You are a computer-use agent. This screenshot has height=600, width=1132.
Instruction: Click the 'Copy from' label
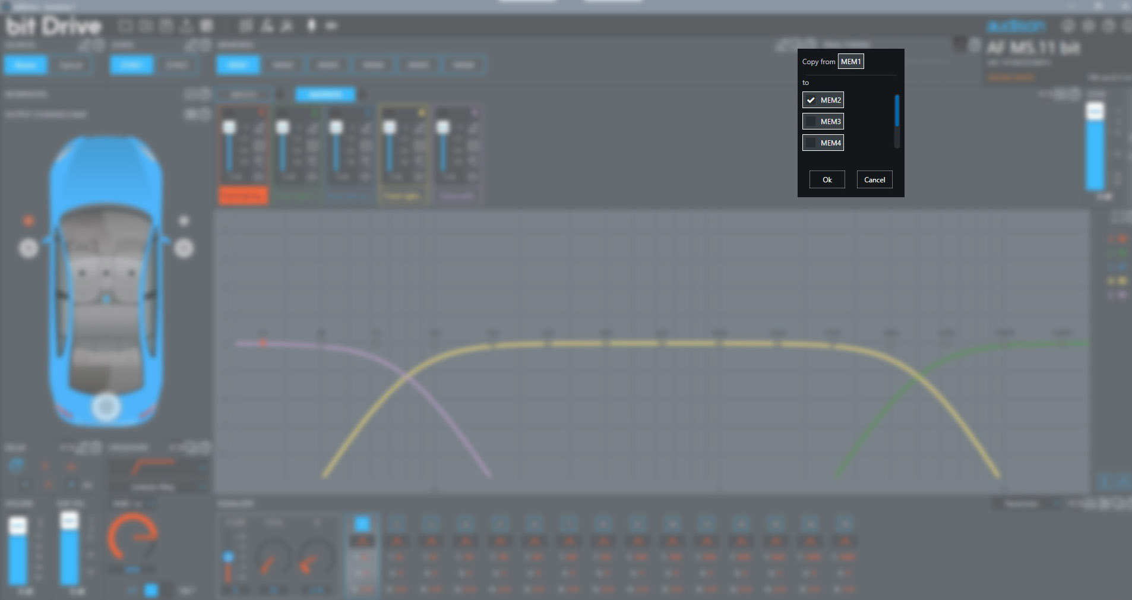coord(818,62)
